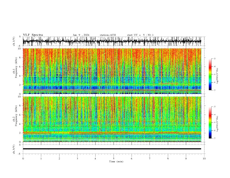
Task: Click time-axis tick label "8"
Action: (168, 159)
